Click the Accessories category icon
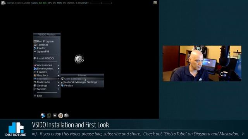Viewport: 248px width, 139px height. coord(35,65)
